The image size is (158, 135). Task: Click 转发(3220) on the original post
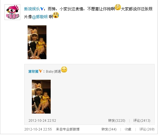[x=117, y=120]
